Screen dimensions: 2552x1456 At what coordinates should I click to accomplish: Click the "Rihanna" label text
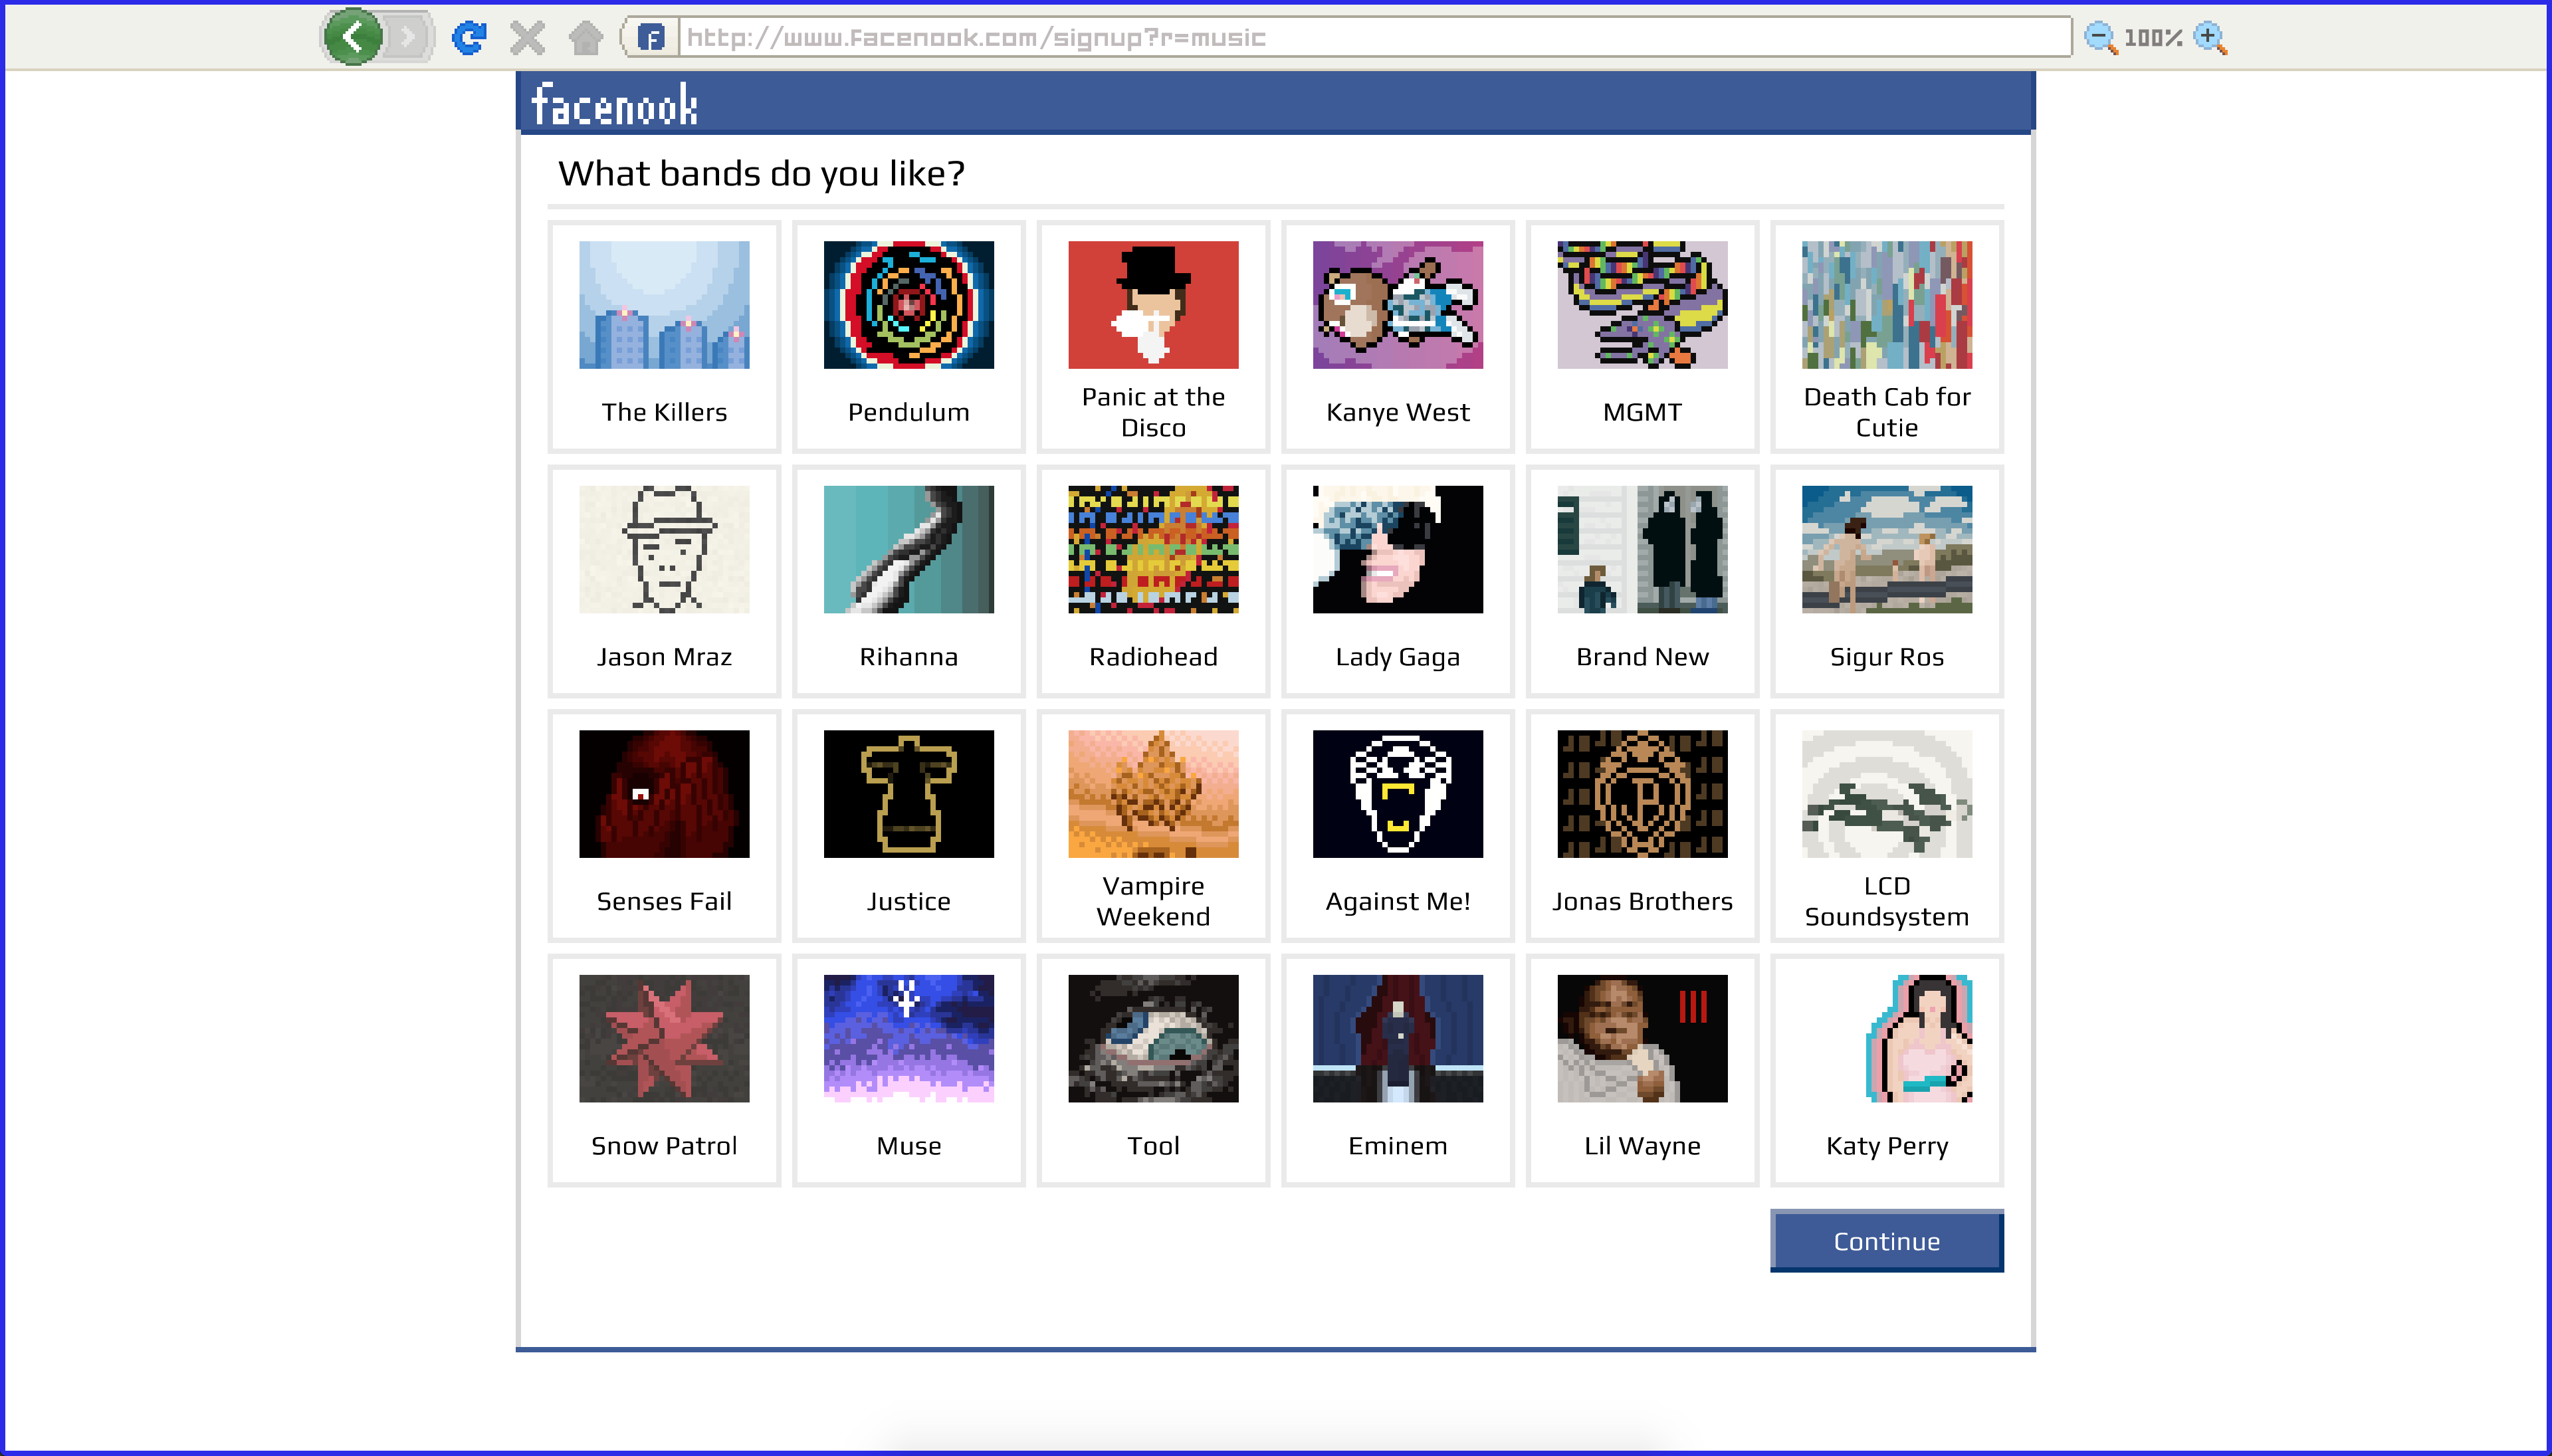click(909, 657)
